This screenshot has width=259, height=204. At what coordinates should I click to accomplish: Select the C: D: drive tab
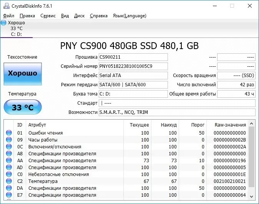16,34
